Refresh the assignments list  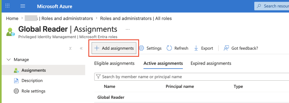pos(178,48)
